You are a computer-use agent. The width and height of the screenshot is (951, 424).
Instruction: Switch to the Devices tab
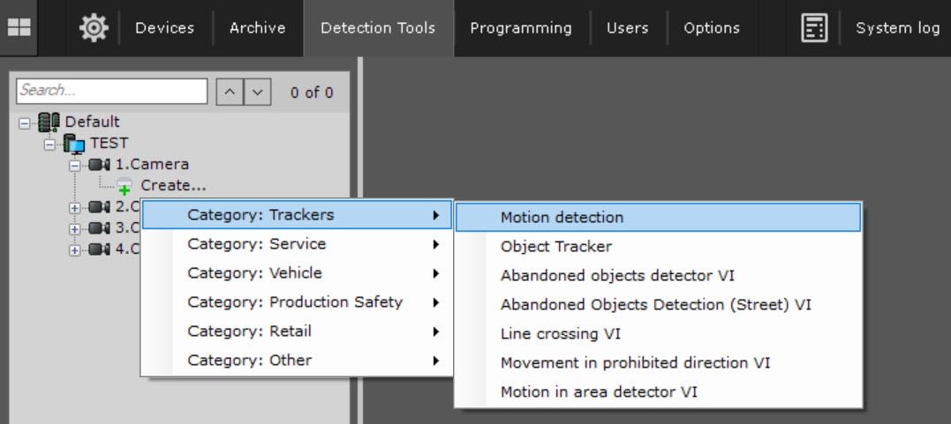(165, 28)
